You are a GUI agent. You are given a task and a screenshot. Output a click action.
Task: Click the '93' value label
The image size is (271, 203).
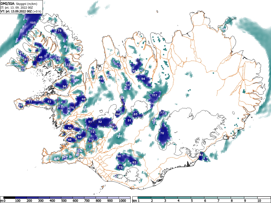point(134,162)
